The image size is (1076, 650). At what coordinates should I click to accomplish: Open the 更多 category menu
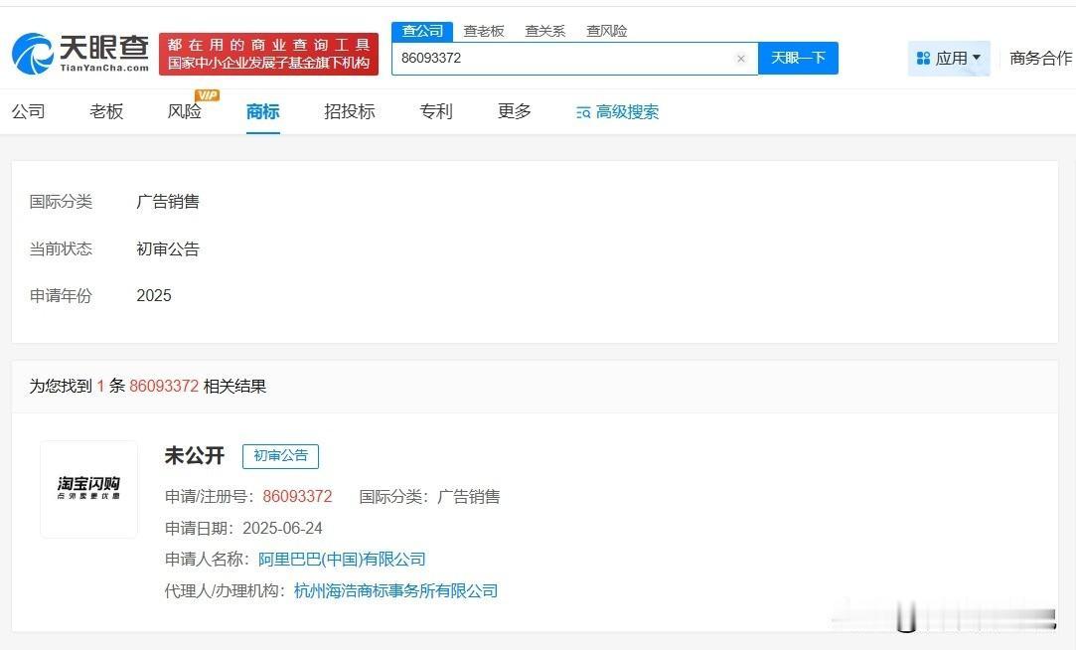point(514,111)
